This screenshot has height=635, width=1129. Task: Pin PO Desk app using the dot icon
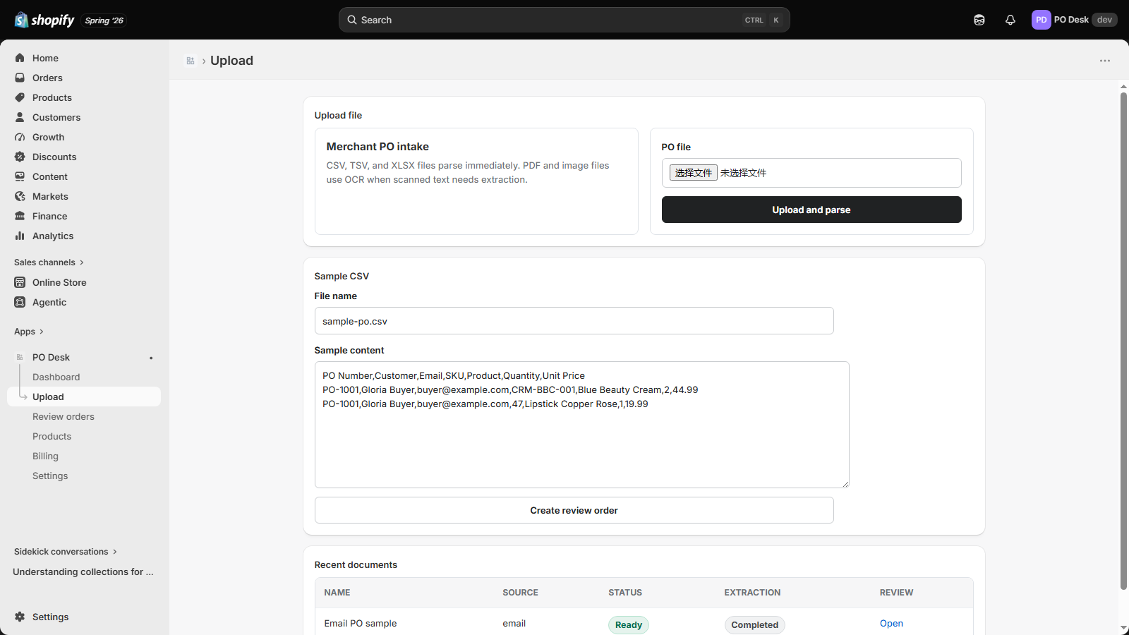click(x=151, y=358)
